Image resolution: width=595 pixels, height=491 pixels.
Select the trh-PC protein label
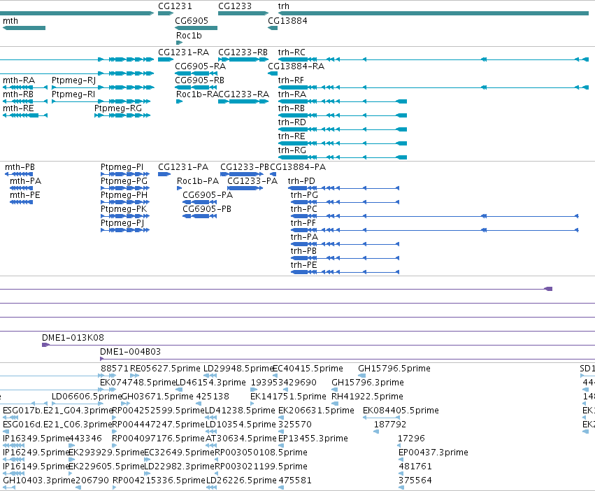[x=304, y=209]
